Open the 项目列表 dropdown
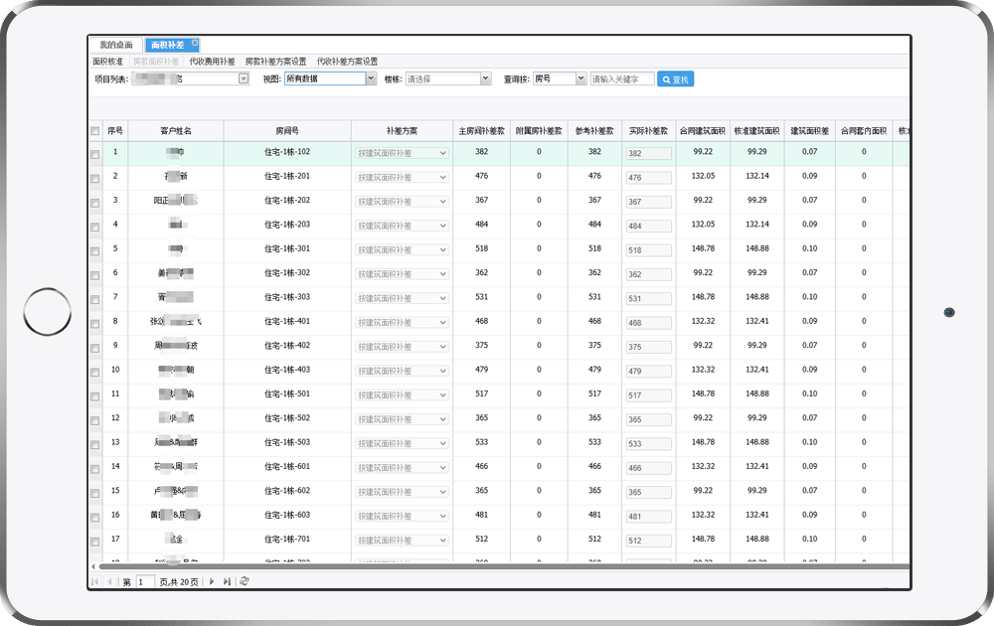Viewport: 994px width, 626px height. (244, 78)
